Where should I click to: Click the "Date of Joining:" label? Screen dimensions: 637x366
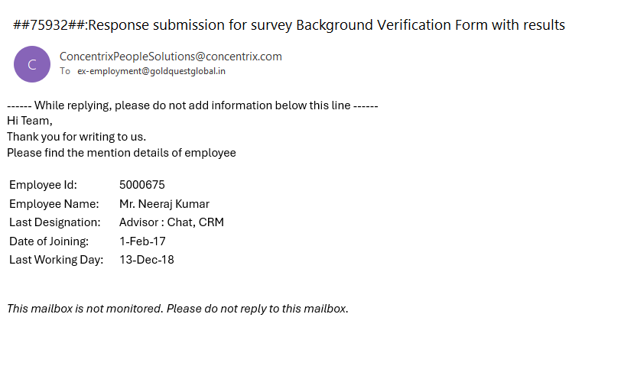pyautogui.click(x=49, y=241)
